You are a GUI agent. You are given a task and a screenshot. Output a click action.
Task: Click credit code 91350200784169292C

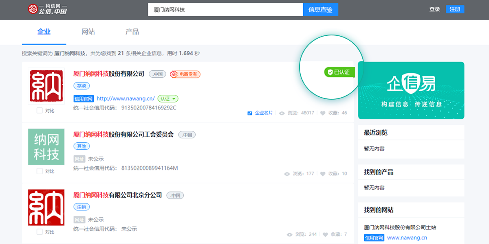pos(149,108)
